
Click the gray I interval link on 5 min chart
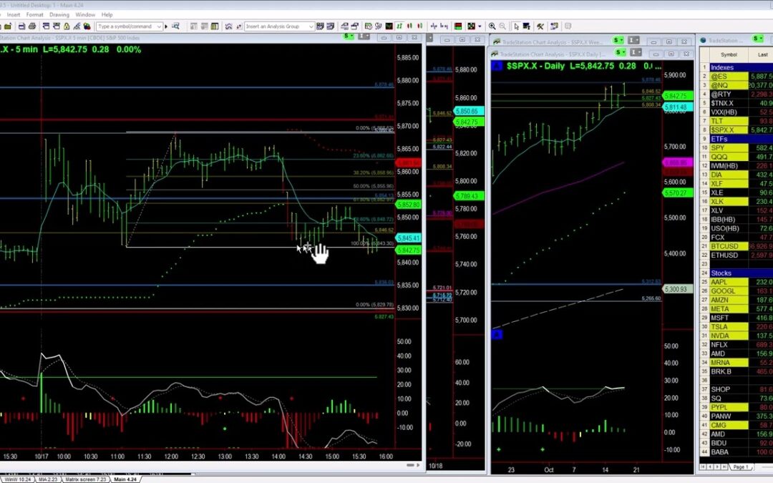364,36
